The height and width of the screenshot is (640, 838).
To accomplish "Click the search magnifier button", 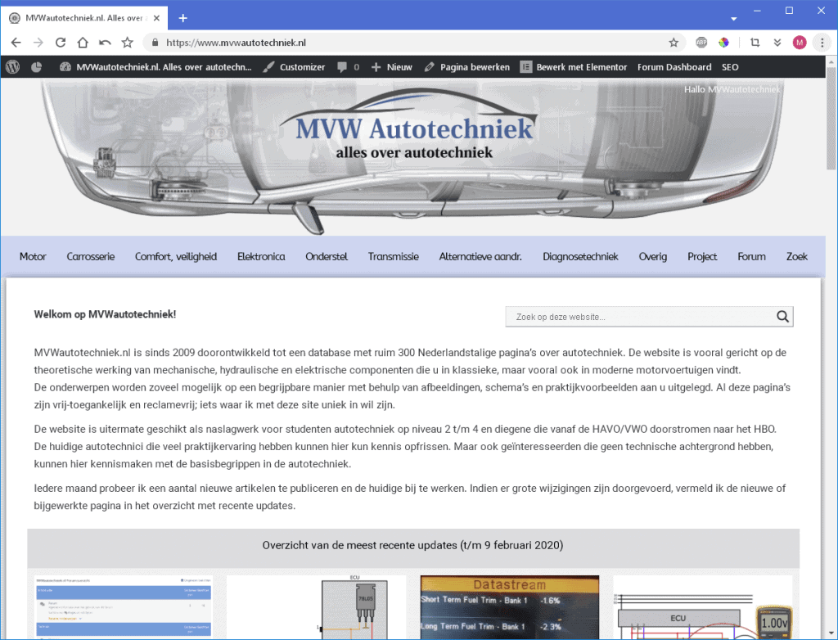I will pos(783,317).
